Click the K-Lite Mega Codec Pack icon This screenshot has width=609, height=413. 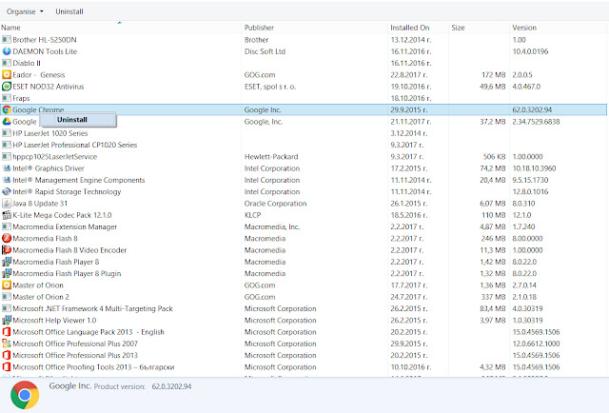coord(7,215)
